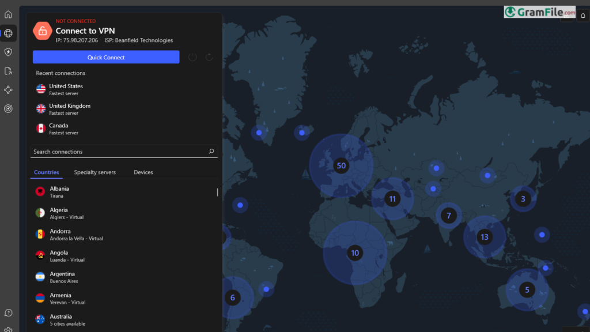Click ISP Beanfield Technologies text
Viewport: 590px width, 332px height.
tap(138, 40)
